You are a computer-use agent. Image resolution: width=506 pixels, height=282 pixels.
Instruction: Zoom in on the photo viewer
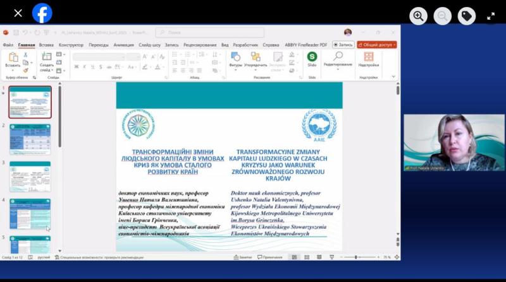click(x=418, y=16)
